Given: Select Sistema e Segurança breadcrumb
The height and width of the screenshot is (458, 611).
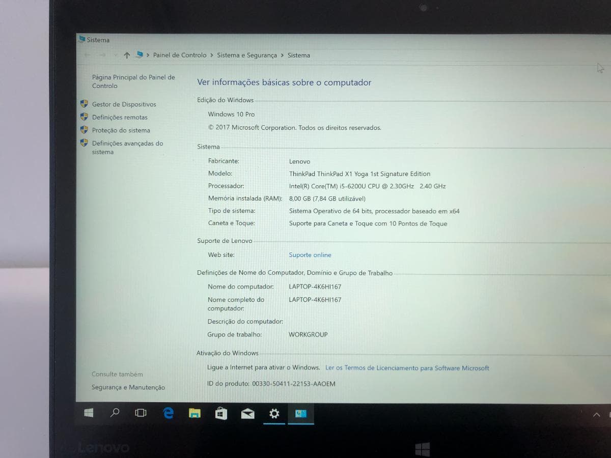Looking at the screenshot, I should click(247, 55).
